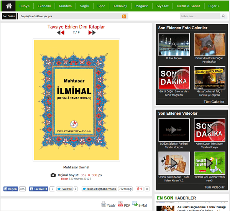Jump to first image with black left arrow
Screen dimensions: 230x211
tap(59, 33)
